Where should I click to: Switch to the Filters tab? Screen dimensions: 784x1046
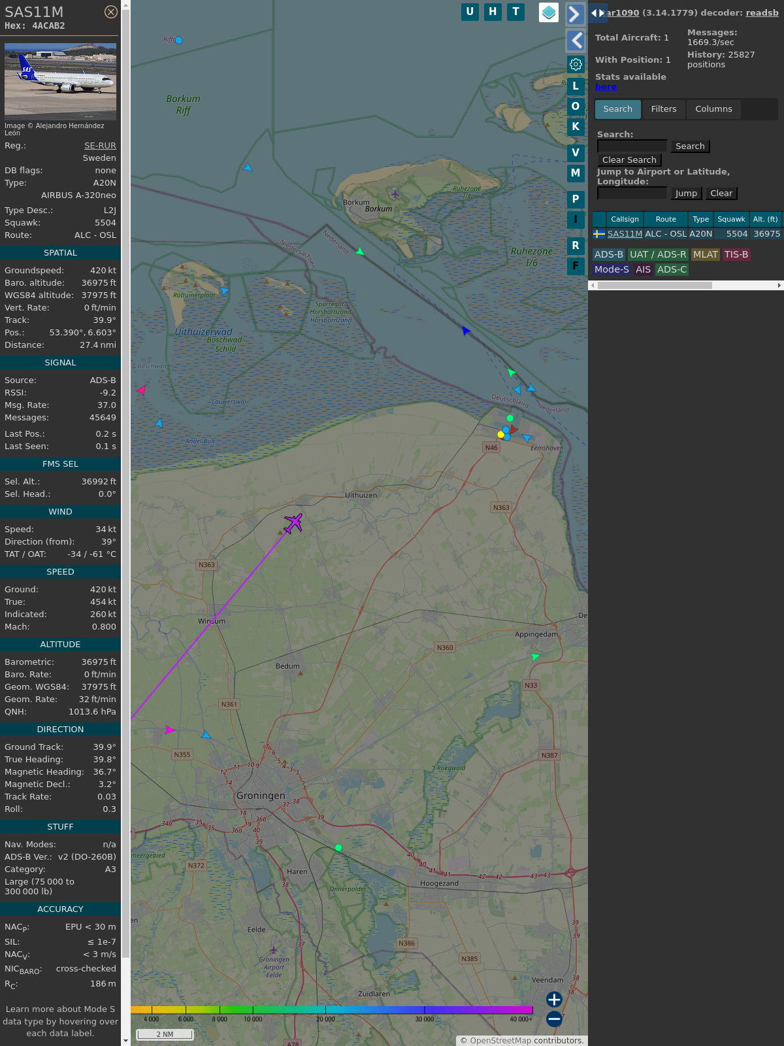click(663, 109)
